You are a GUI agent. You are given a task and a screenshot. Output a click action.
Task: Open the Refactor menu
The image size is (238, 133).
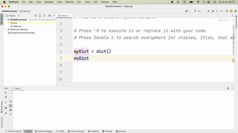click(70, 2)
